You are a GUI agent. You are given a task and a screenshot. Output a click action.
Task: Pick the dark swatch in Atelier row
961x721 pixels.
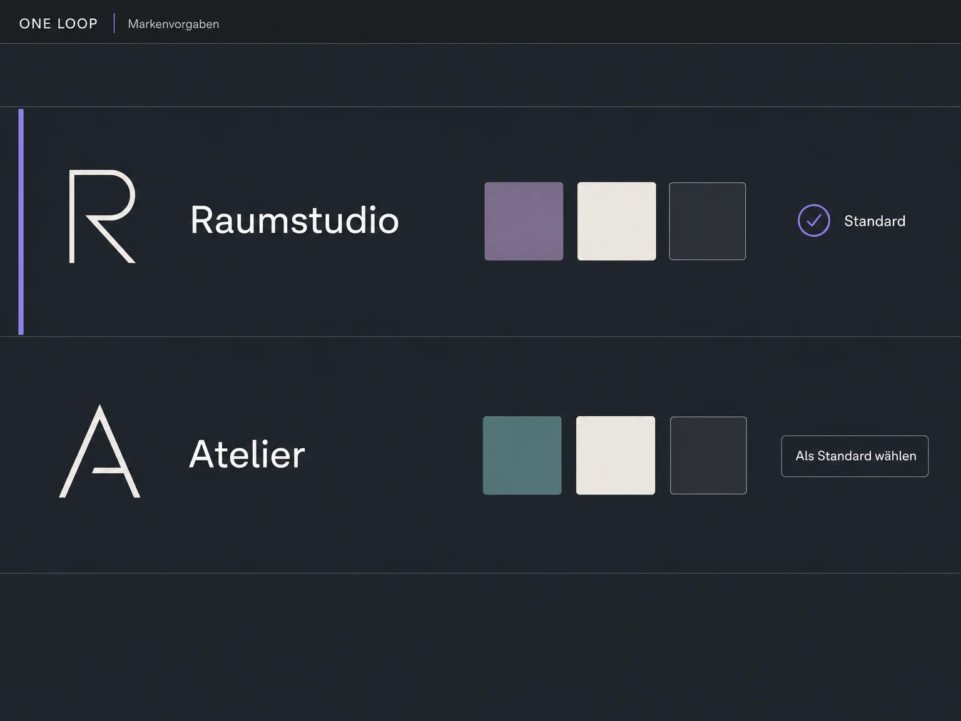[708, 455]
